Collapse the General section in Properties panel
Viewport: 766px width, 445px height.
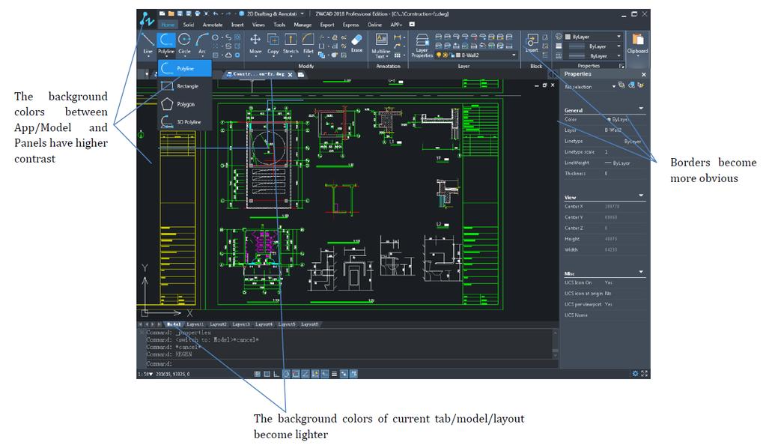(x=641, y=109)
